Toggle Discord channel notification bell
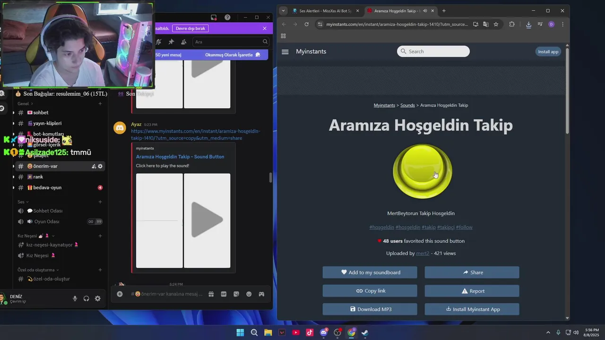 [159, 42]
